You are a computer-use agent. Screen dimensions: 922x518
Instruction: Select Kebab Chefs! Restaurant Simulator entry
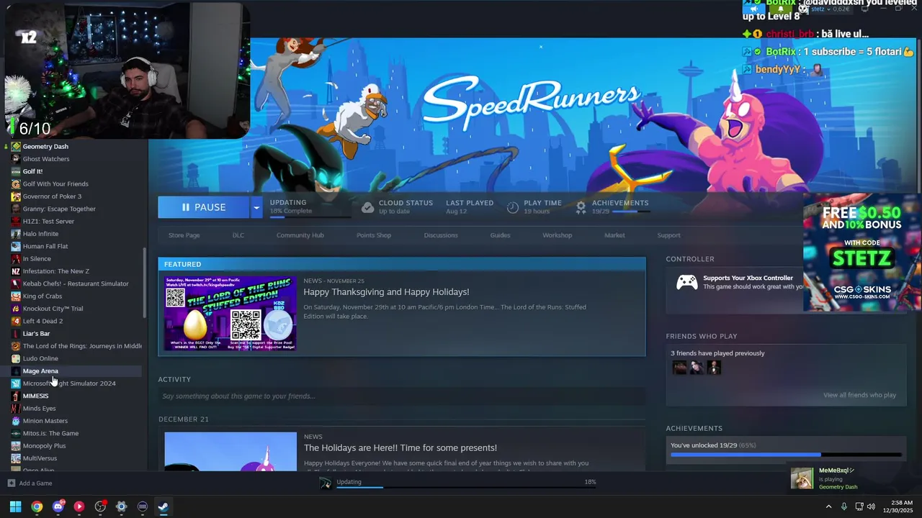coord(76,283)
